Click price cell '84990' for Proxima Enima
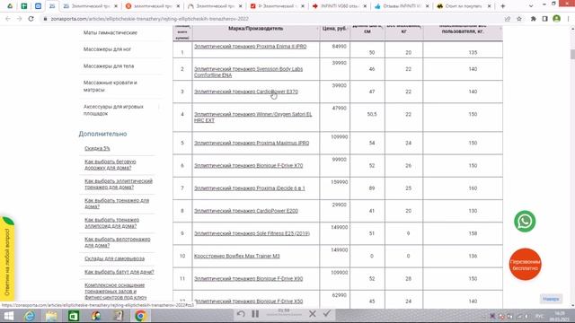Image resolution: width=575 pixels, height=323 pixels. pyautogui.click(x=340, y=47)
